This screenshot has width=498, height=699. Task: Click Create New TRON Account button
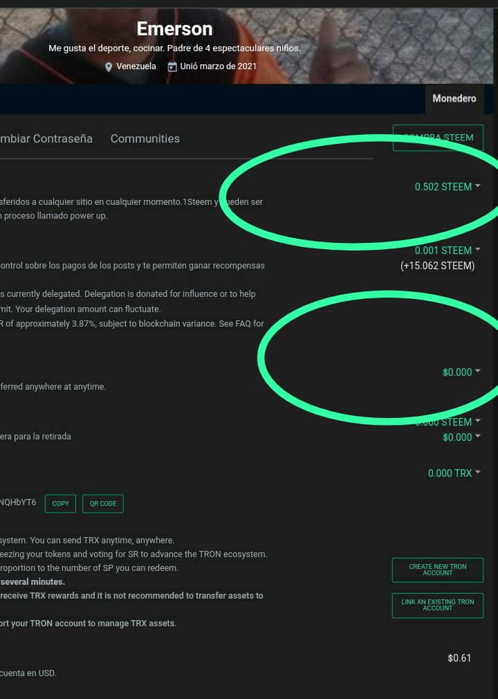(x=438, y=570)
